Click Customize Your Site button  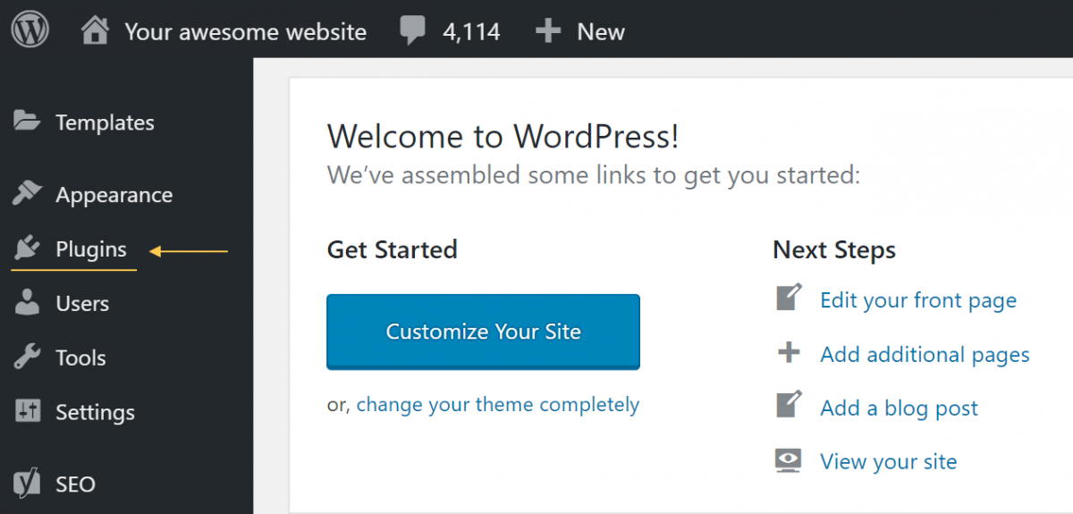[x=484, y=332]
